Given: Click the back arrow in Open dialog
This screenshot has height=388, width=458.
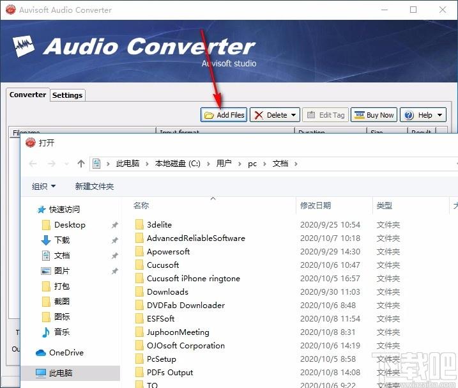Looking at the screenshot, I should [x=33, y=164].
